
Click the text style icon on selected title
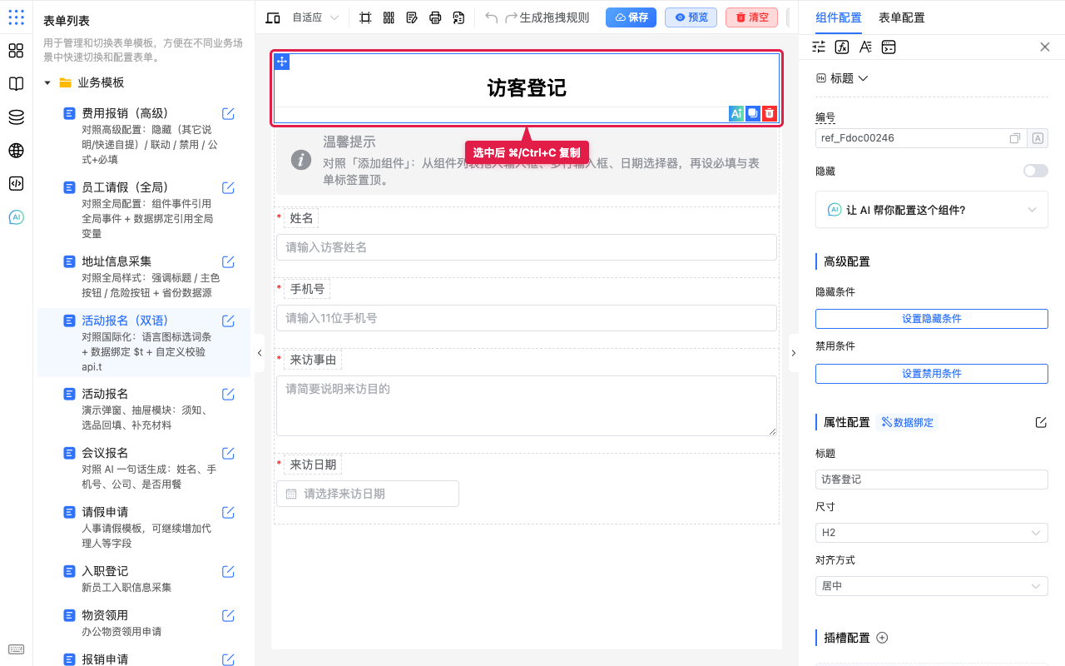click(736, 113)
